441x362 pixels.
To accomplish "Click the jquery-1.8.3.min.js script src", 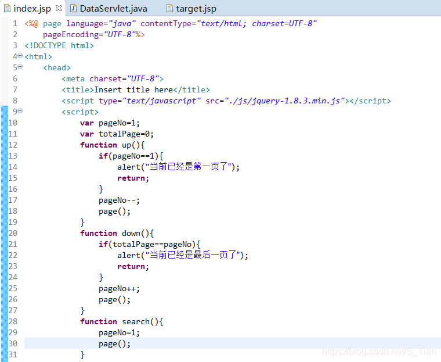I will coord(285,101).
